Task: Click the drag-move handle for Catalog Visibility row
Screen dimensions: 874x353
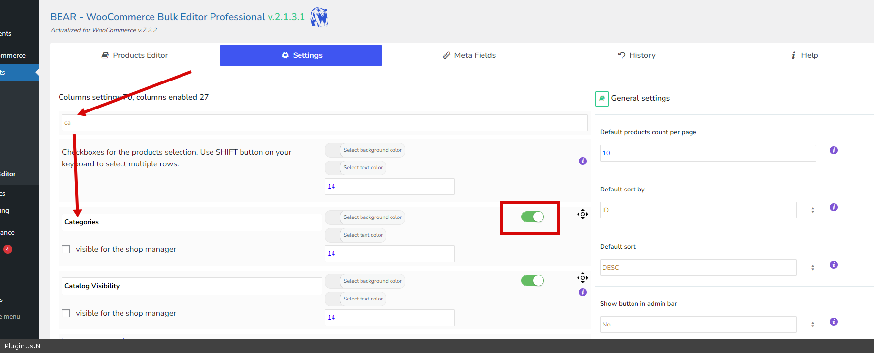Action: coord(582,278)
